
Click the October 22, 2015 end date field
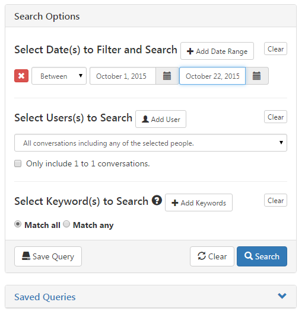point(212,76)
